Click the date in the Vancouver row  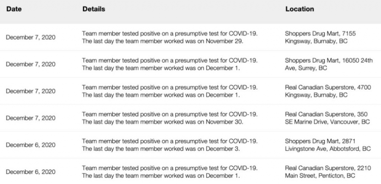[x=31, y=118]
